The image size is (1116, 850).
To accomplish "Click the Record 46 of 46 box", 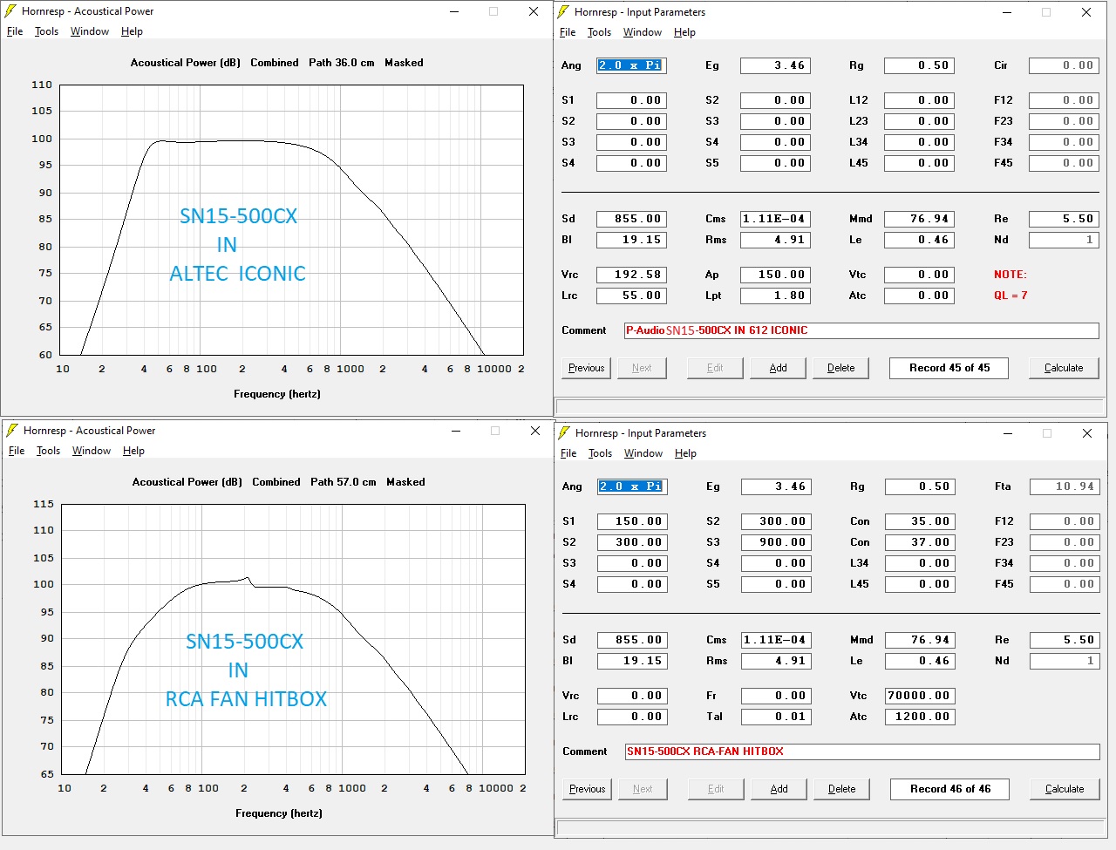I will pos(950,789).
